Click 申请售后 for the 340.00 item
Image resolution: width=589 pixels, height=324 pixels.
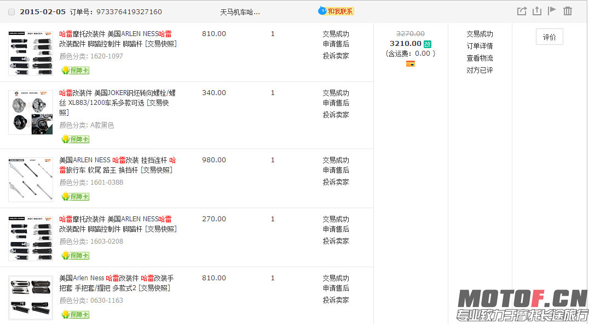click(x=336, y=102)
